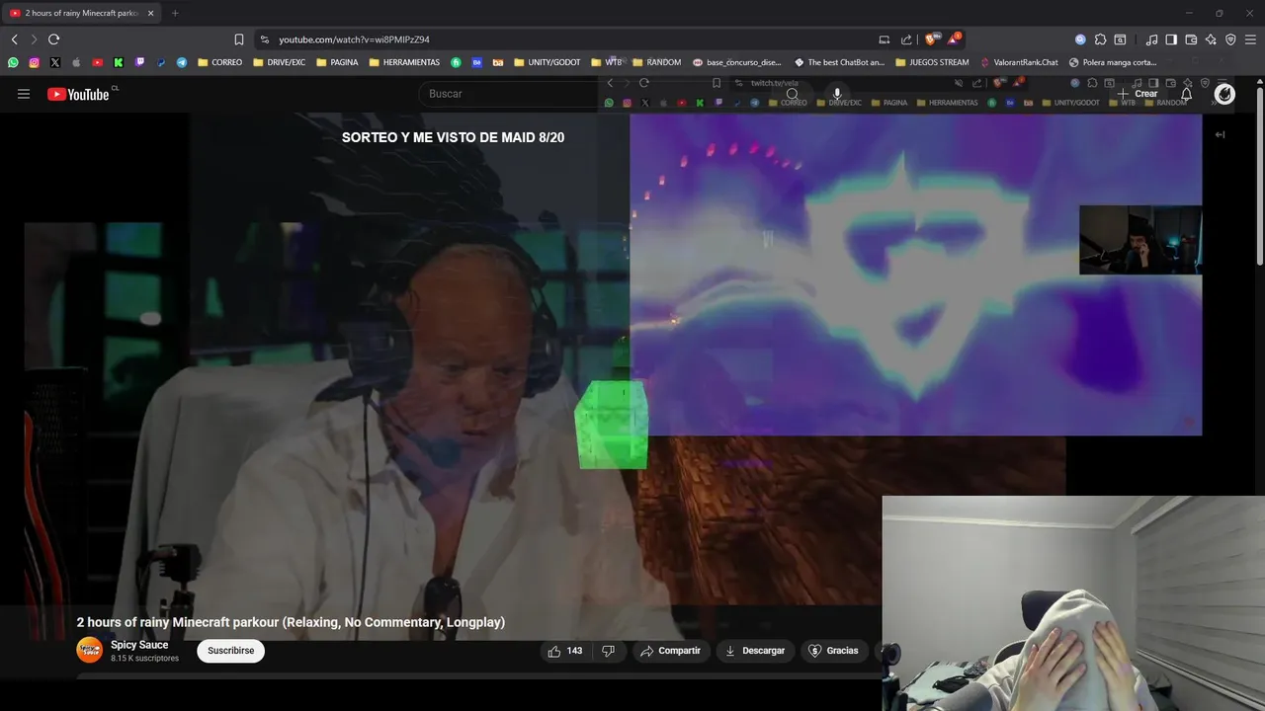This screenshot has height=711, width=1265.
Task: Click the YouTube voice search microphone
Action: pyautogui.click(x=837, y=94)
